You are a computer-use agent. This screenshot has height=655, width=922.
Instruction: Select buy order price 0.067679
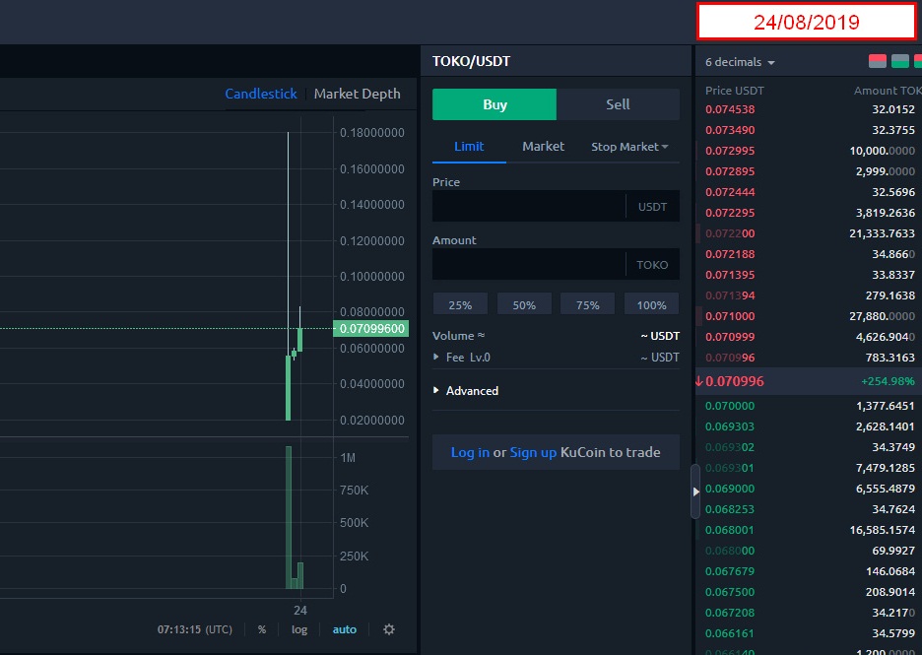pos(730,571)
